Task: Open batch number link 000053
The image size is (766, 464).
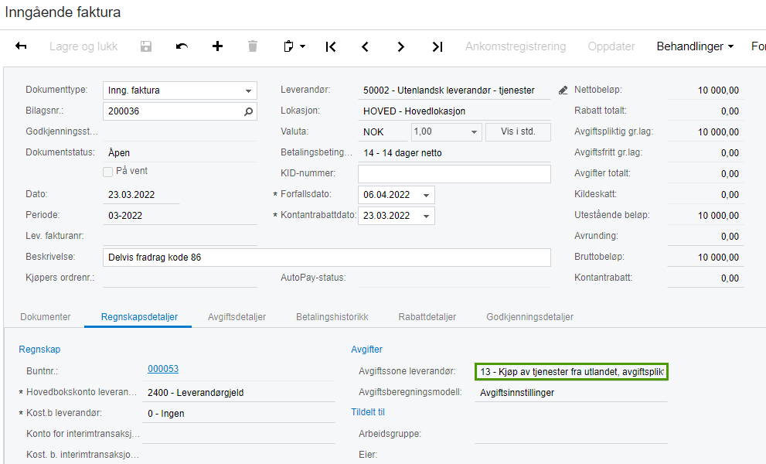Action: (x=163, y=370)
